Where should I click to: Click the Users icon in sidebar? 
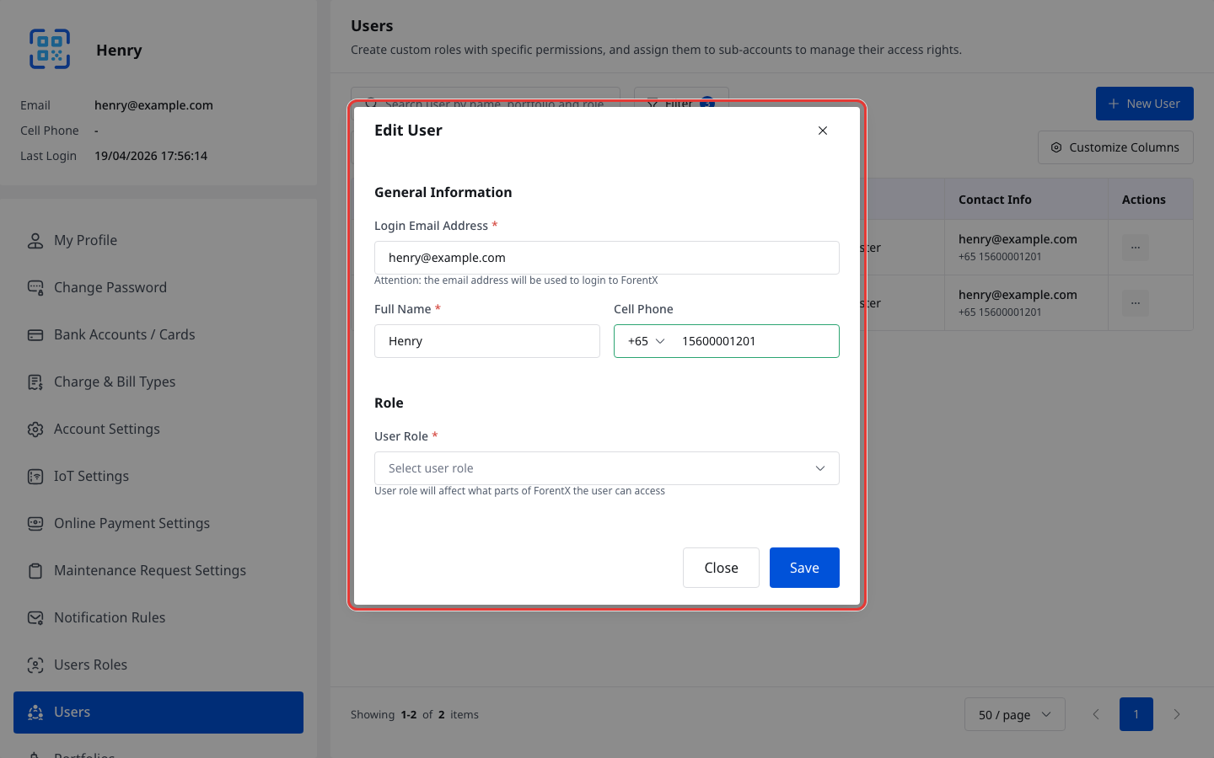point(35,713)
